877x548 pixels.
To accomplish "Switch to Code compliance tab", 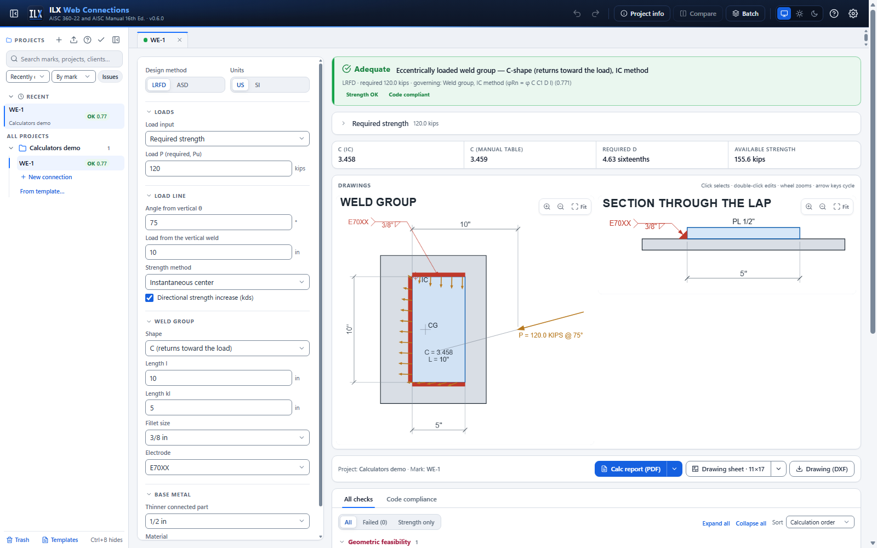I will click(x=412, y=499).
